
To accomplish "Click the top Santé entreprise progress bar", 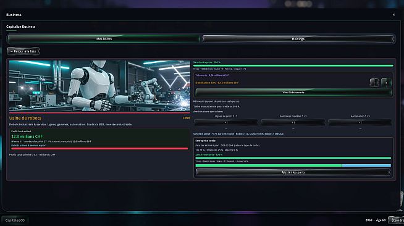I will [293, 66].
